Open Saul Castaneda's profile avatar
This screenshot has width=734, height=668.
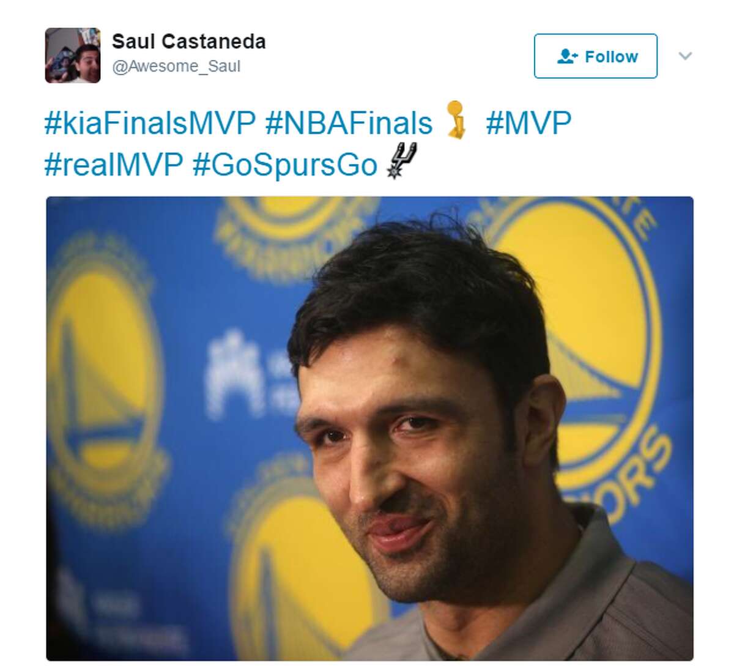(x=73, y=55)
